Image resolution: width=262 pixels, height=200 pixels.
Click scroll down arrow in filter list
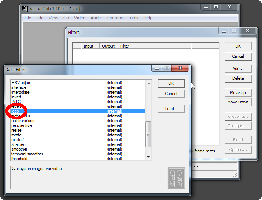pyautogui.click(x=148, y=157)
